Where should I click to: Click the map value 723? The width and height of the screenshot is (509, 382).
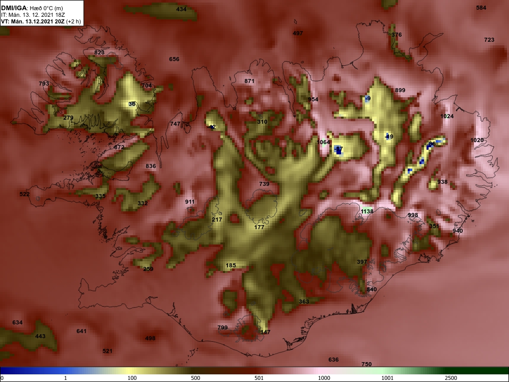pyautogui.click(x=489, y=40)
